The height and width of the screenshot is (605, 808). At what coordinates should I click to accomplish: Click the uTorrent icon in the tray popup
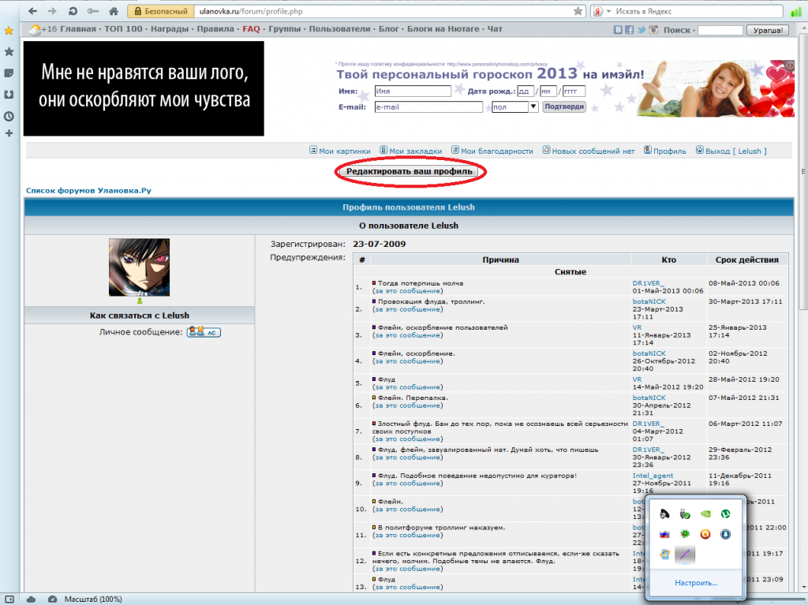click(x=727, y=514)
